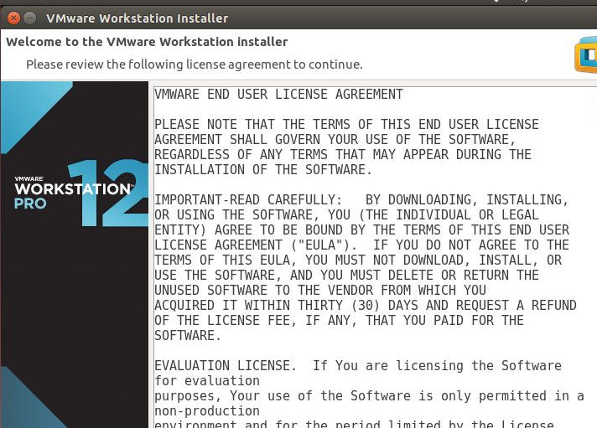
Task: Click the '("EULA")' text in the license
Action: (331, 245)
